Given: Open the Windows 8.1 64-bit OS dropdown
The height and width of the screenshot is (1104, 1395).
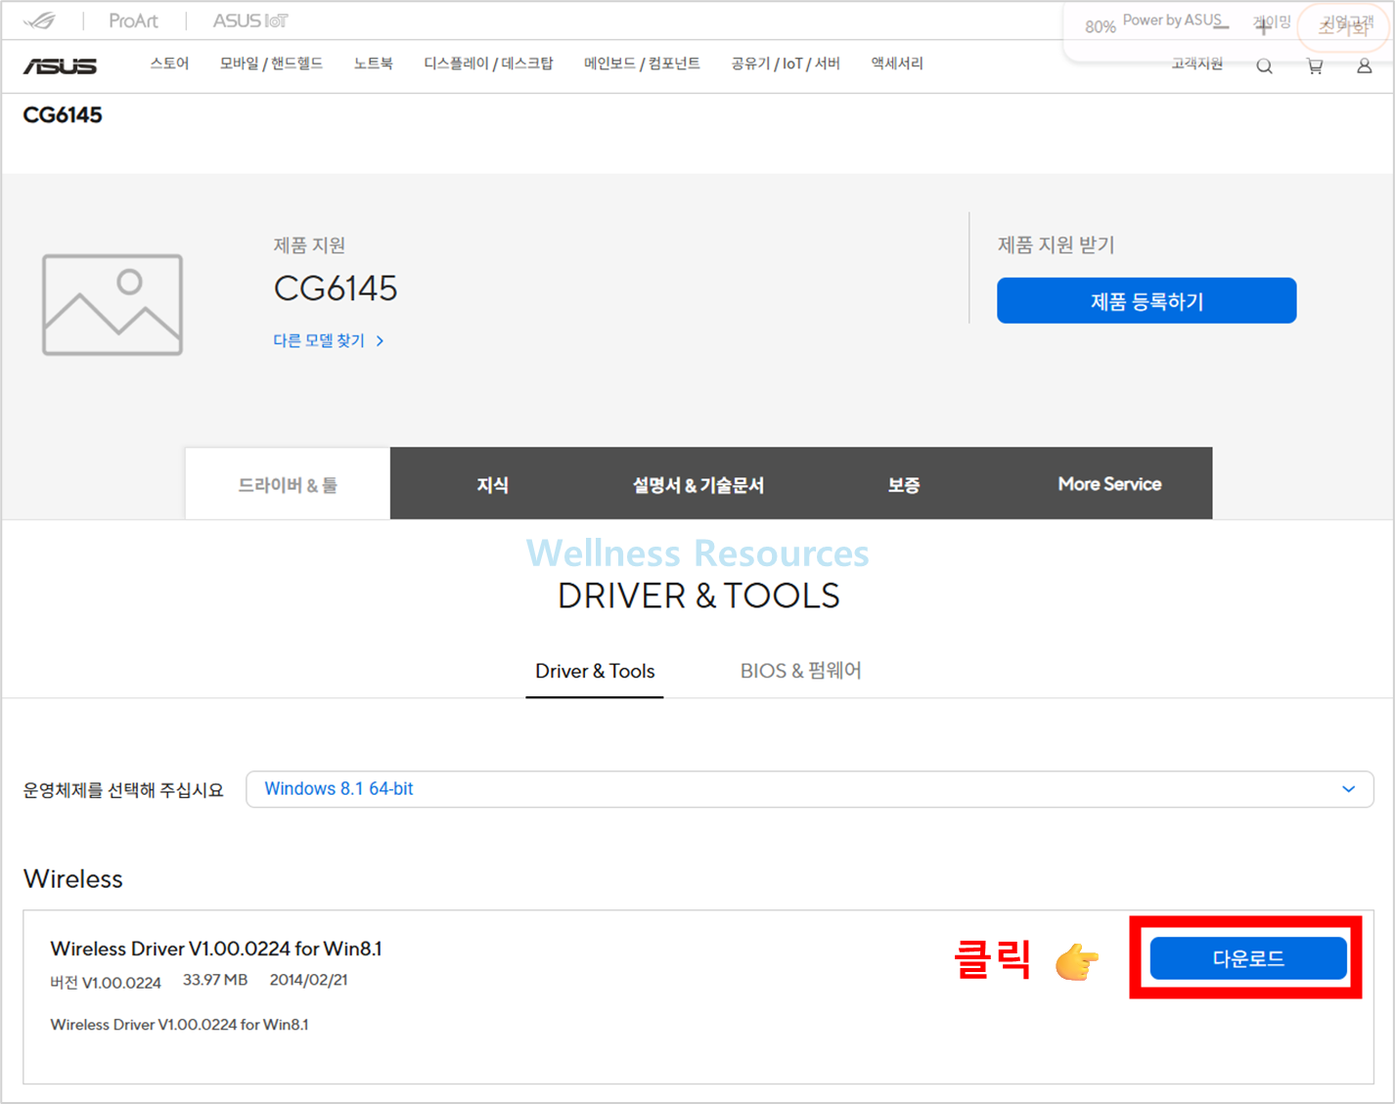Looking at the screenshot, I should point(810,789).
